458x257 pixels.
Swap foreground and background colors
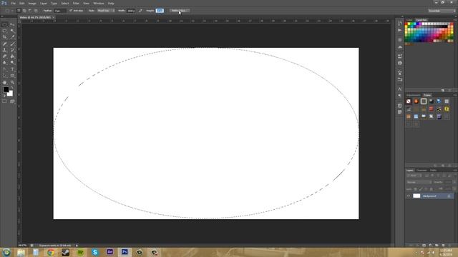click(x=11, y=88)
